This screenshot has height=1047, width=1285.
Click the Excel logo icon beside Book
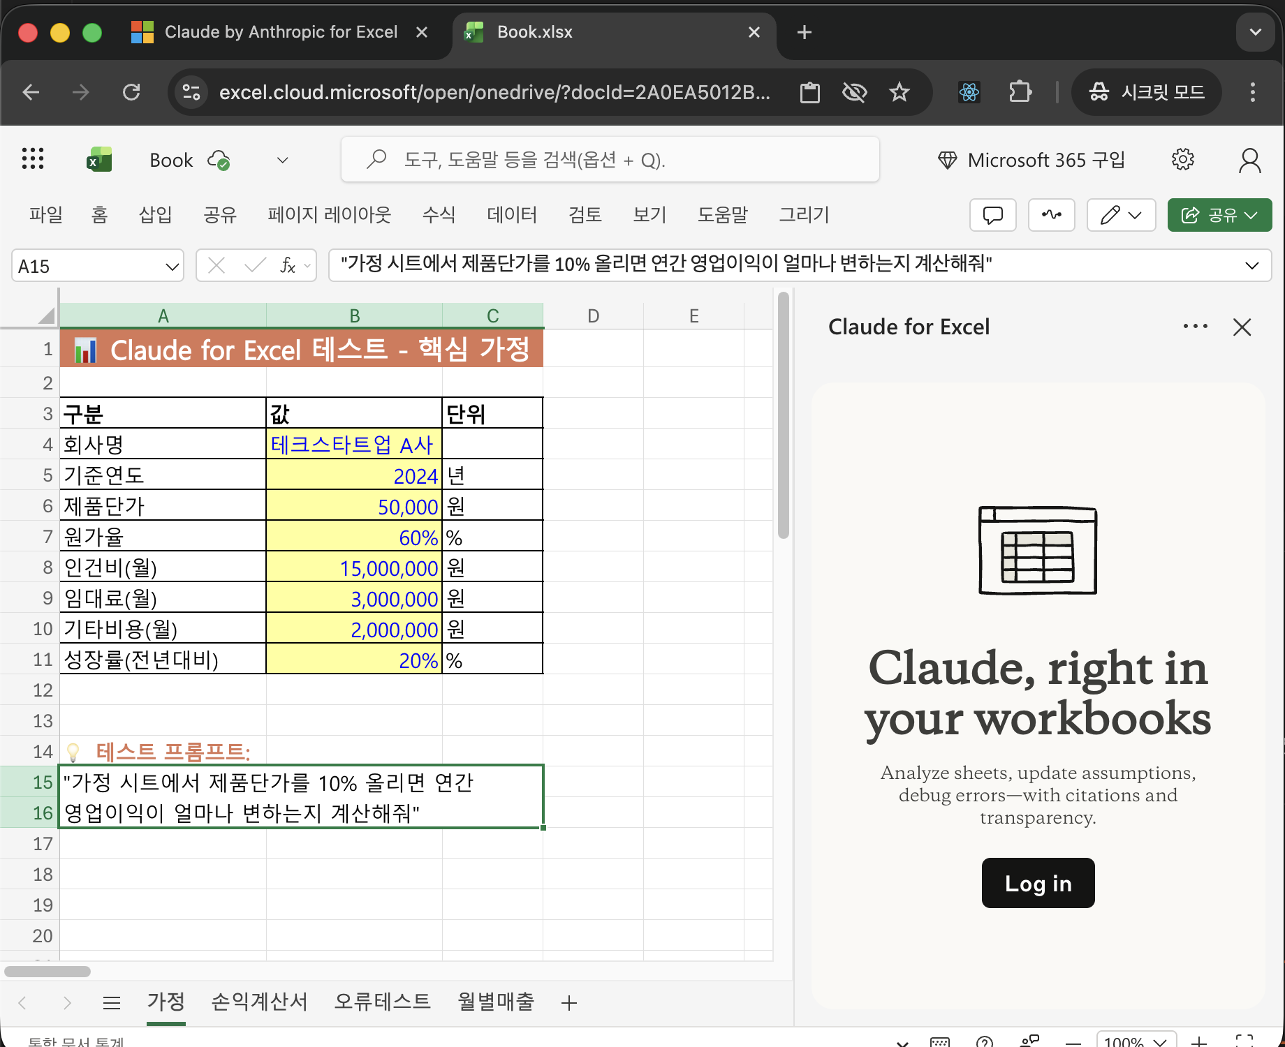click(x=99, y=159)
